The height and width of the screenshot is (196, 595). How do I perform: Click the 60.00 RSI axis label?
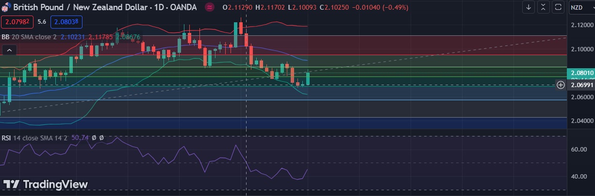578,150
